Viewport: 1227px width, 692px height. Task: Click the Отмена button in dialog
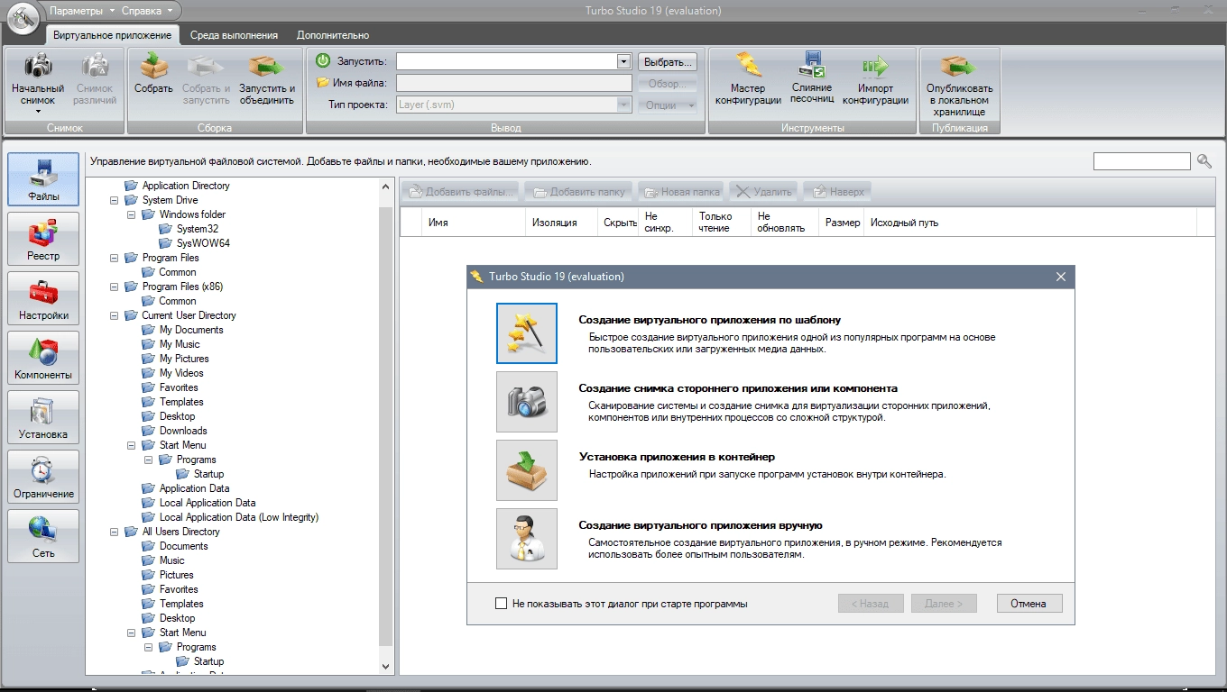click(1029, 604)
